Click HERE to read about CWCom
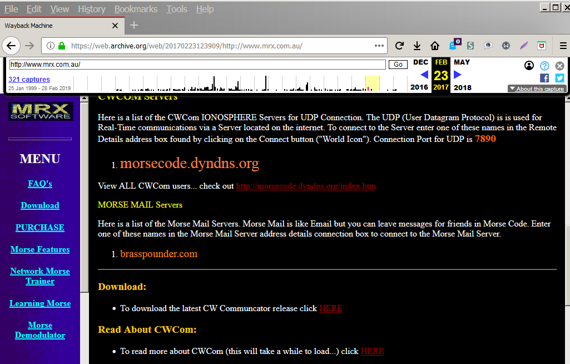The height and width of the screenshot is (364, 570). (x=372, y=351)
